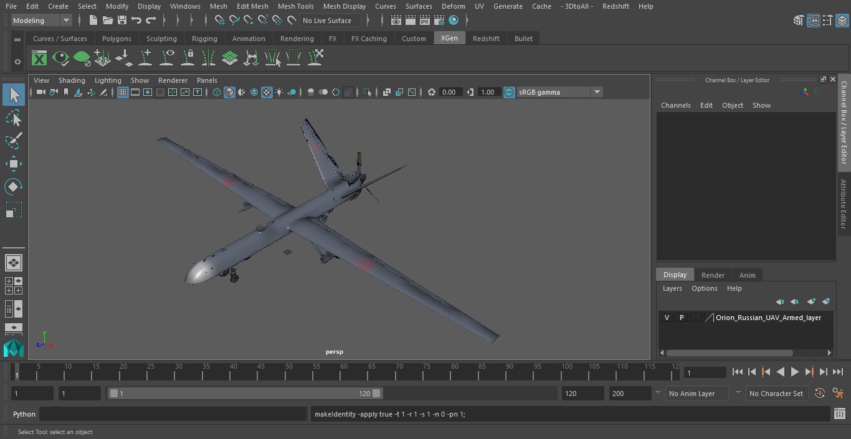
Task: Open render settings clapboard gear icon
Action: tap(439, 21)
